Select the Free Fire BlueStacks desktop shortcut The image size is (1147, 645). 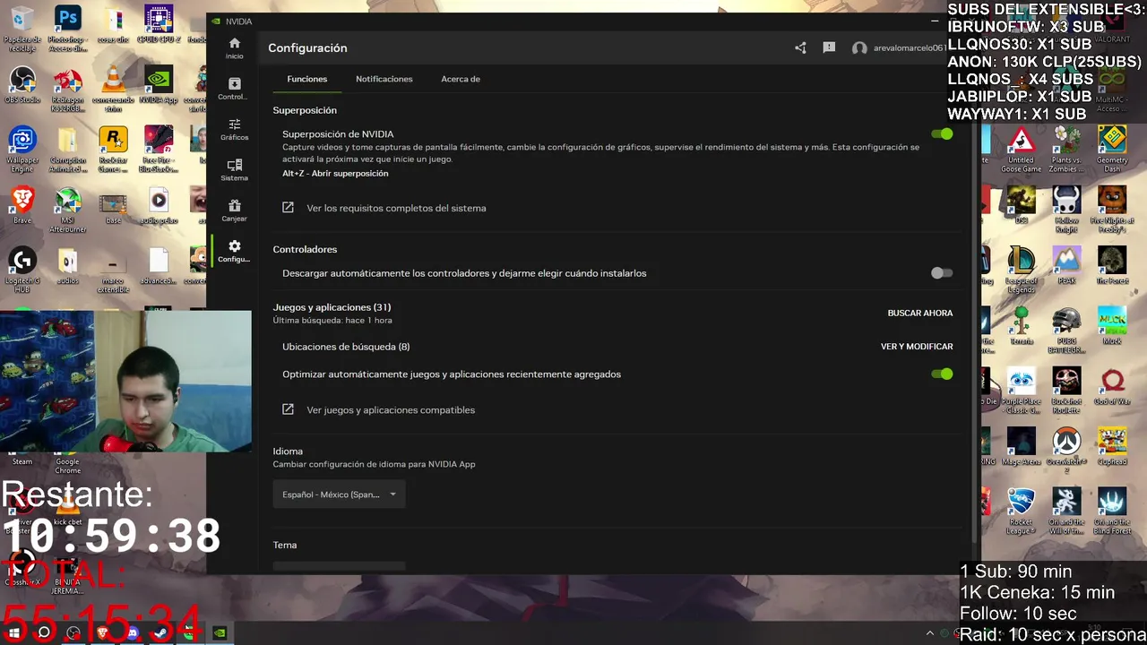159,149
